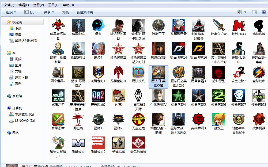This screenshot has width=268, height=167.
Task: Click the 使命召唤7 skull icon
Action: point(239,96)
